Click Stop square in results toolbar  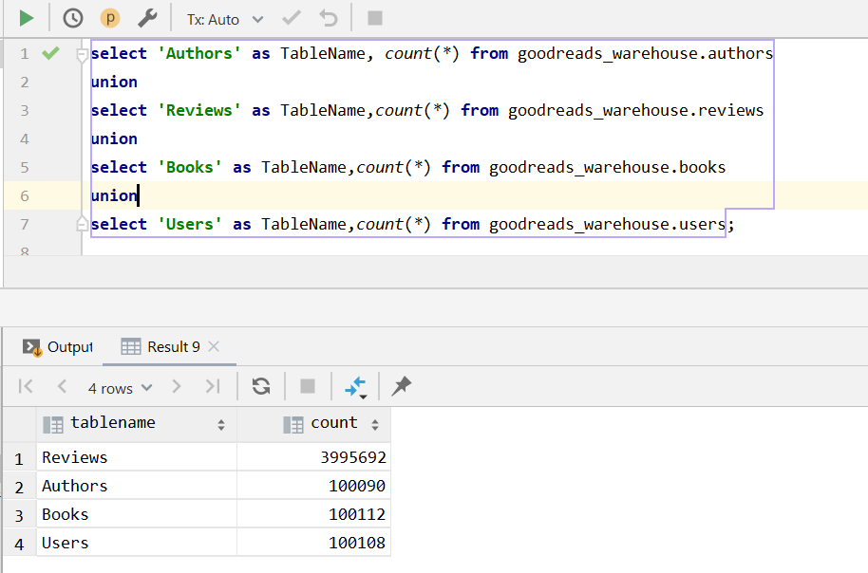pos(308,386)
